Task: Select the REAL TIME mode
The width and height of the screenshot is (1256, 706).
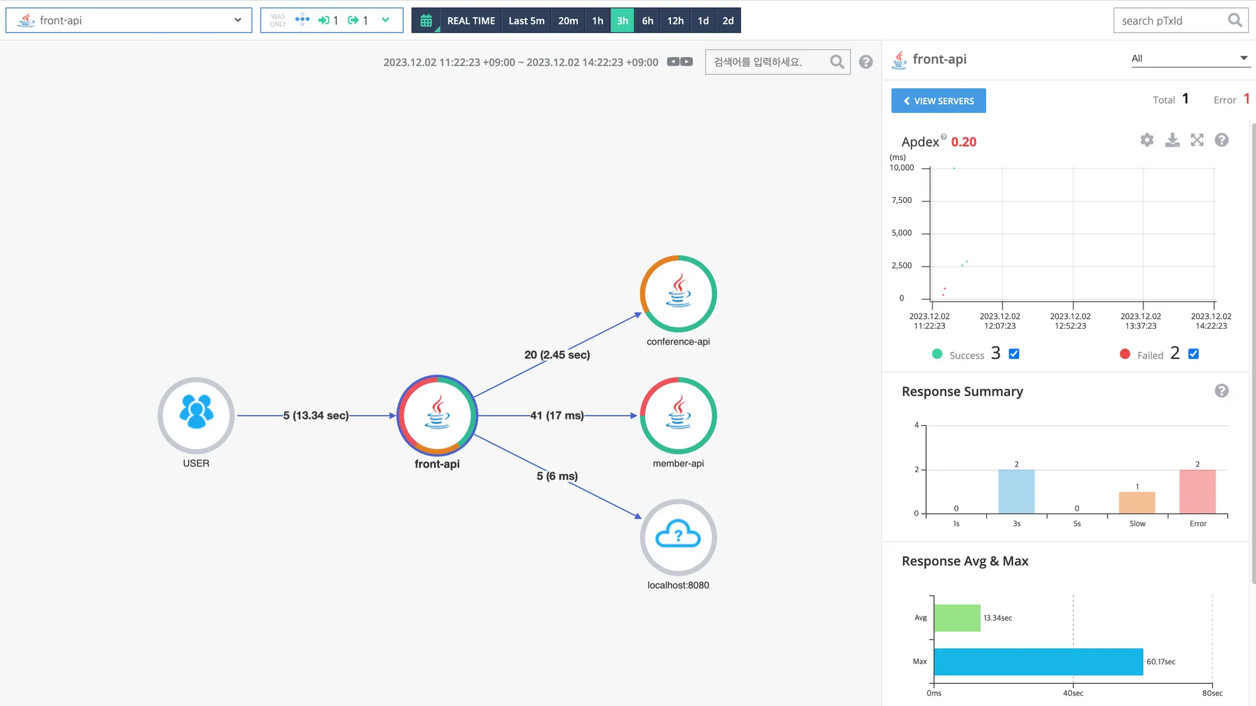Action: [x=470, y=20]
